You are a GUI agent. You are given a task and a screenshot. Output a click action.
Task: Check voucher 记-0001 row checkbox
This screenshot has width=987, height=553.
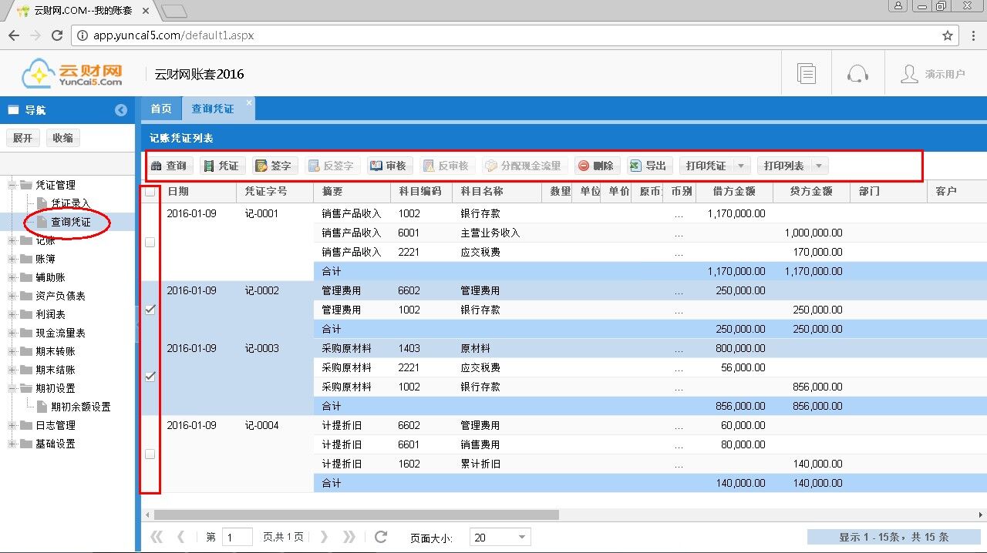tap(150, 242)
